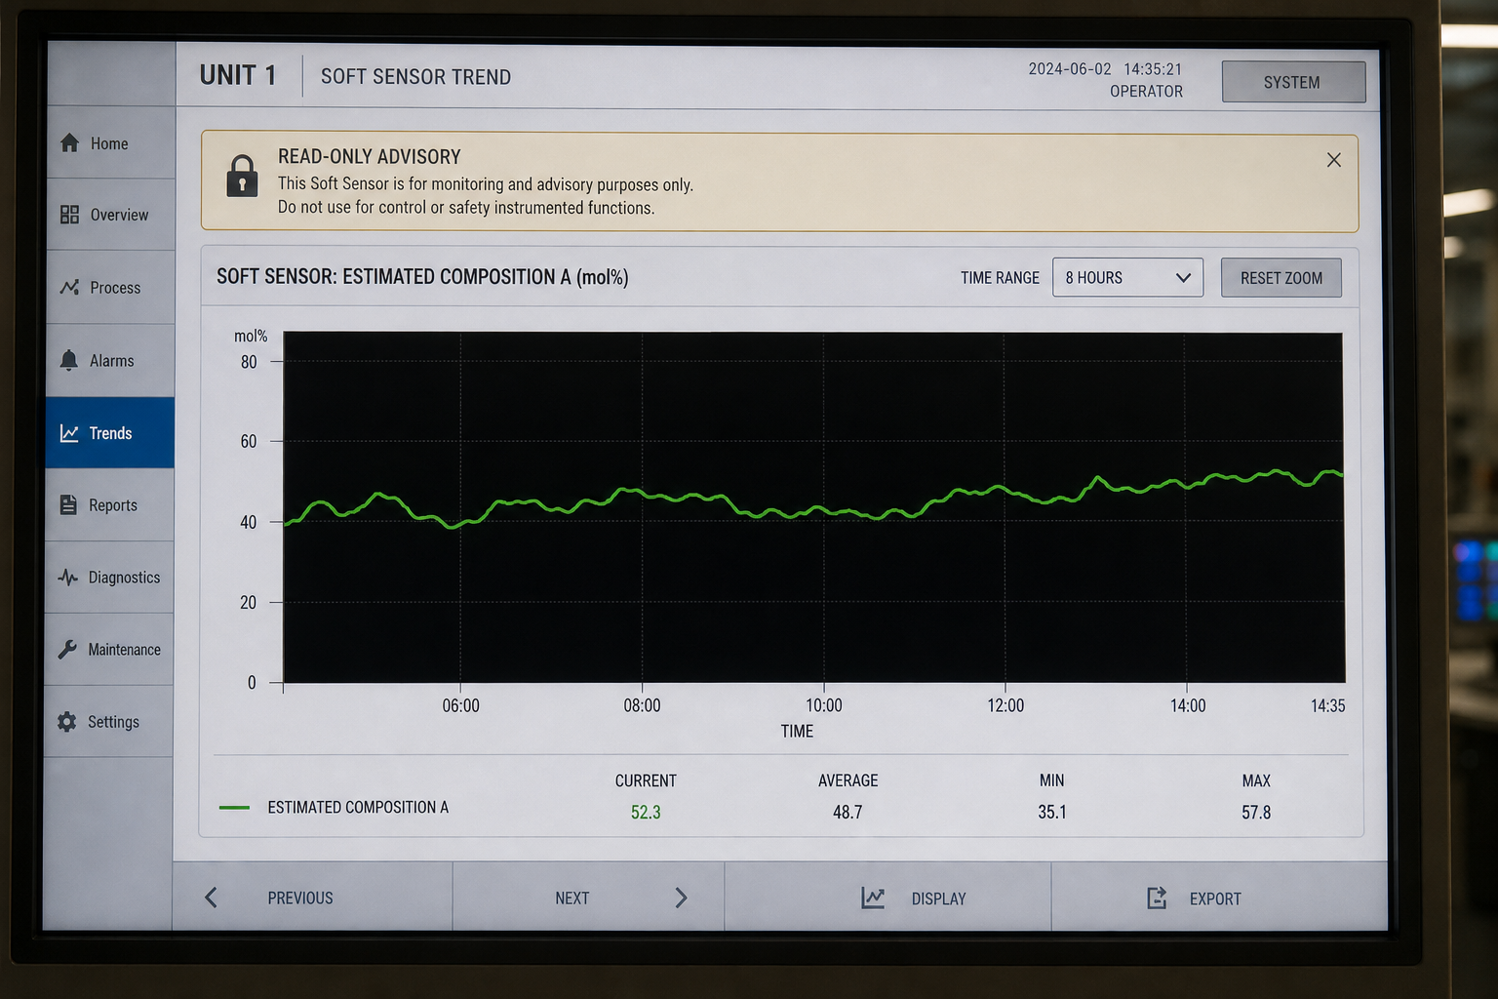The width and height of the screenshot is (1498, 999).
Task: Click NEXT label in bottom bar
Action: pyautogui.click(x=572, y=898)
